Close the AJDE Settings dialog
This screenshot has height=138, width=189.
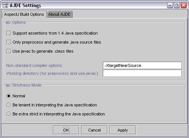[184, 5]
